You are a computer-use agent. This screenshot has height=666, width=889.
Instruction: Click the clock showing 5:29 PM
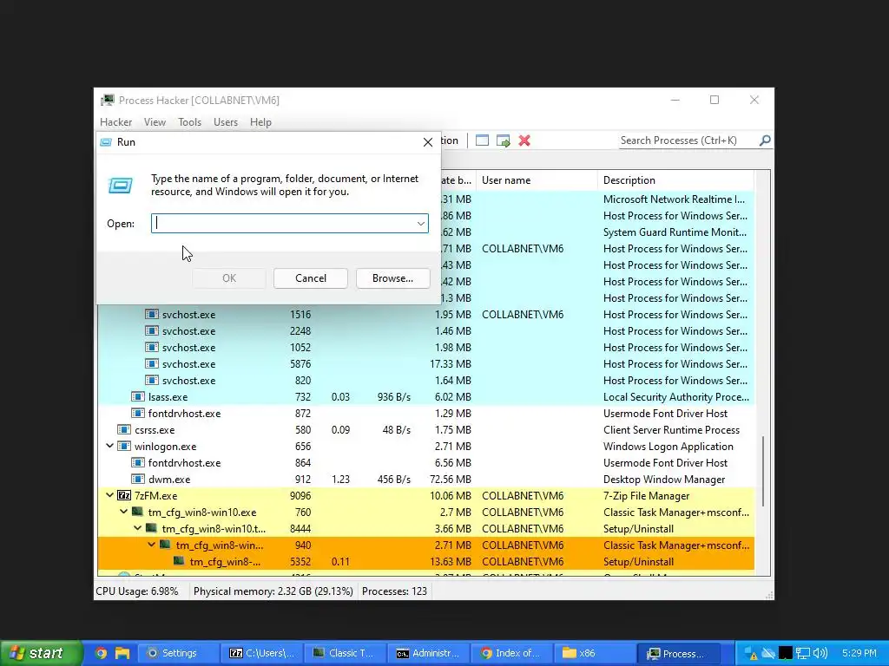coord(859,653)
